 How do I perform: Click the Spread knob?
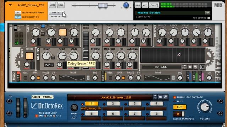(185, 32)
